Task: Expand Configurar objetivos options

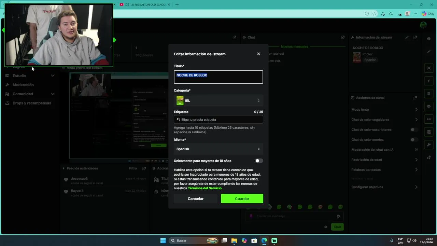Action: (x=416, y=187)
